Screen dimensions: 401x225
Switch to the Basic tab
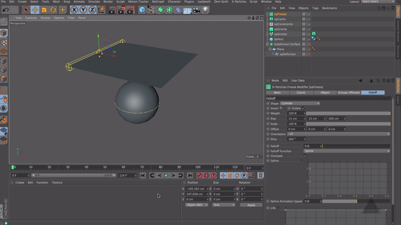[x=277, y=92]
